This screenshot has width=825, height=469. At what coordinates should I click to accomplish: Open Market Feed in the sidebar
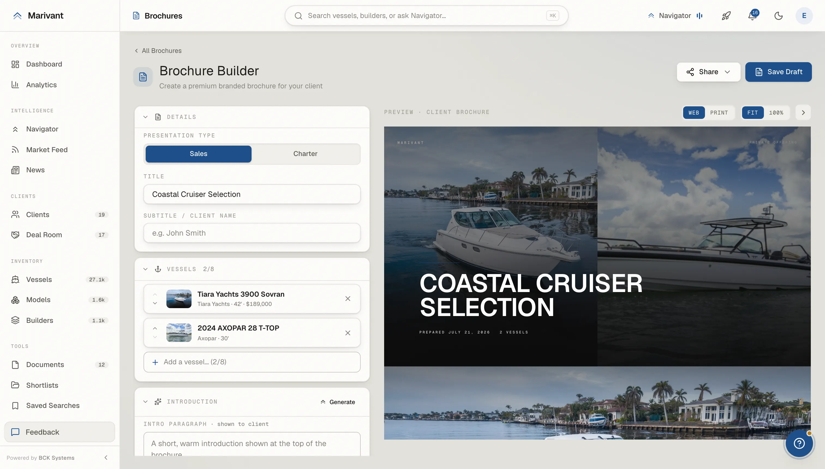60,149
